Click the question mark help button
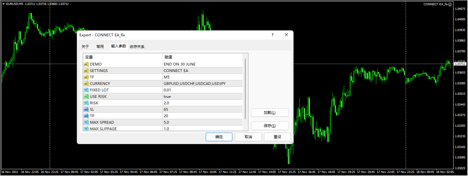Screen dimensions: 468x176 272,35
